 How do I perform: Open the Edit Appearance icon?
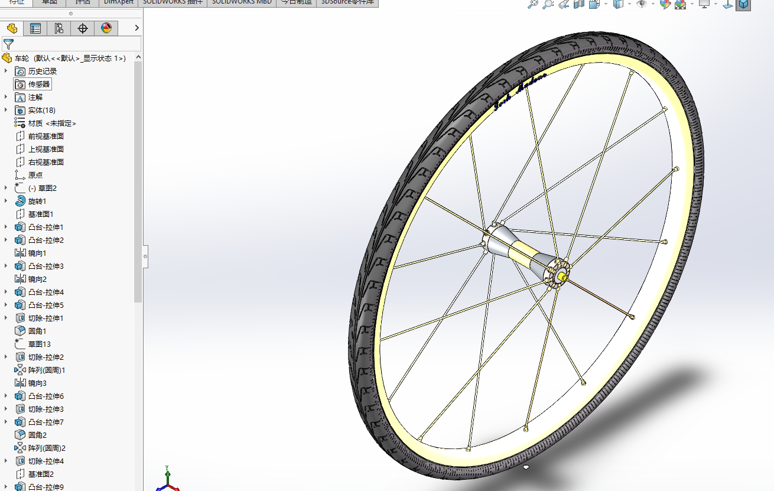[665, 4]
